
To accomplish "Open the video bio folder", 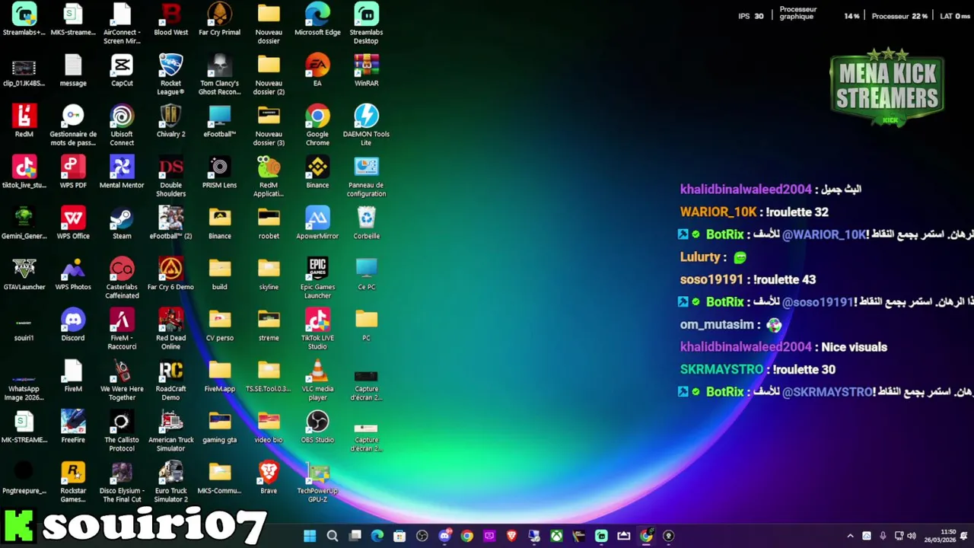I will (269, 429).
